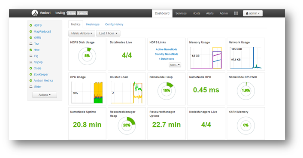Click the Sqoop client laptop icon

(x=31, y=62)
